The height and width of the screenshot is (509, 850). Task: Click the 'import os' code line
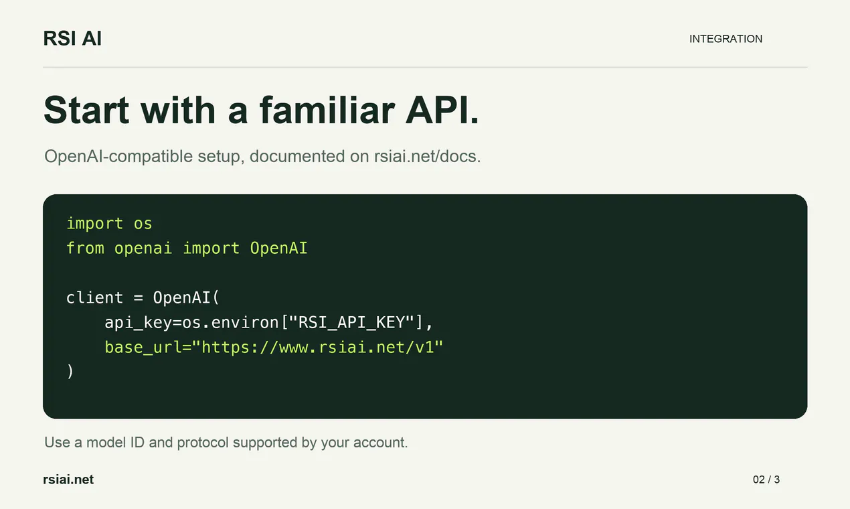click(x=109, y=223)
